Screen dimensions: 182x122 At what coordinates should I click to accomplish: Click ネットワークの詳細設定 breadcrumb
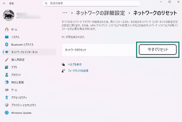100,13
